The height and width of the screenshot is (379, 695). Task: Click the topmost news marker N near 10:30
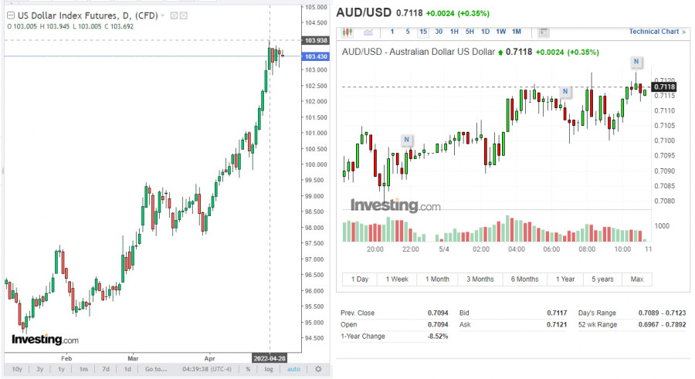[x=636, y=61]
